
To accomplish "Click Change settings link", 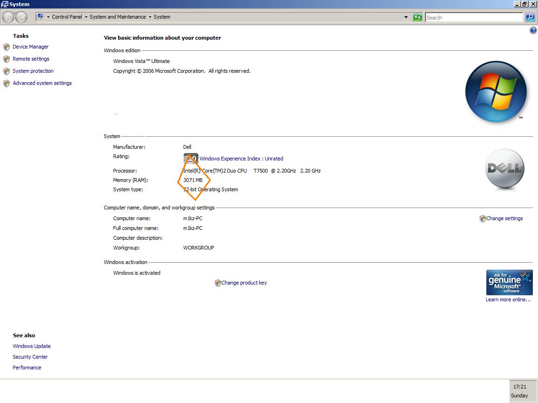I will [504, 218].
